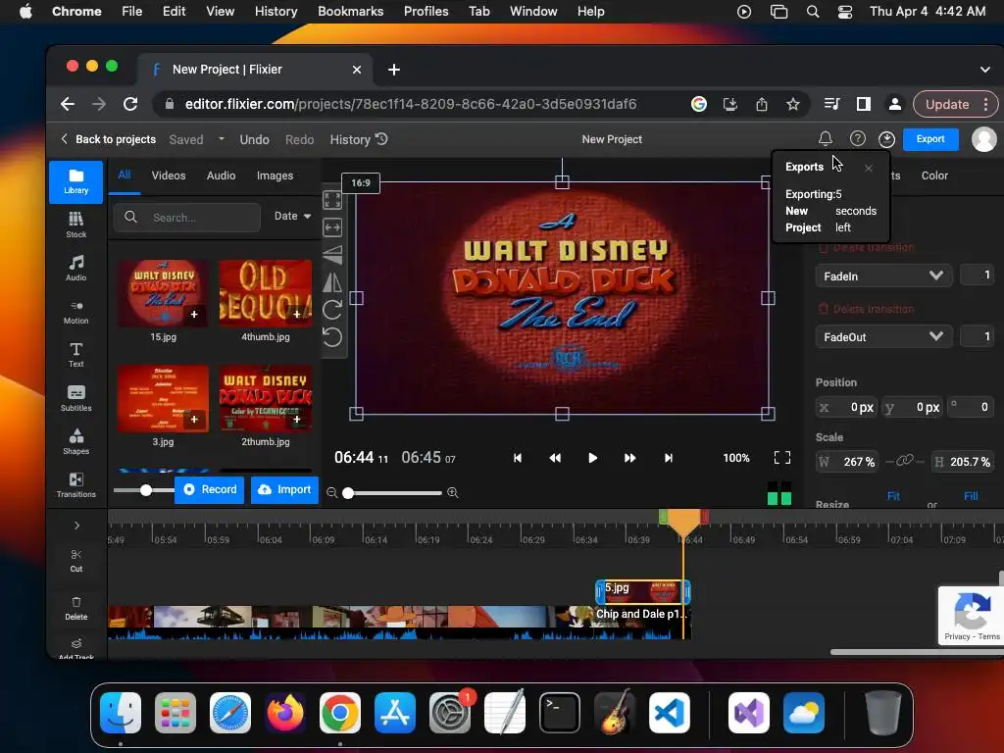Open the user profile avatar
The height and width of the screenshot is (753, 1004).
click(x=984, y=139)
